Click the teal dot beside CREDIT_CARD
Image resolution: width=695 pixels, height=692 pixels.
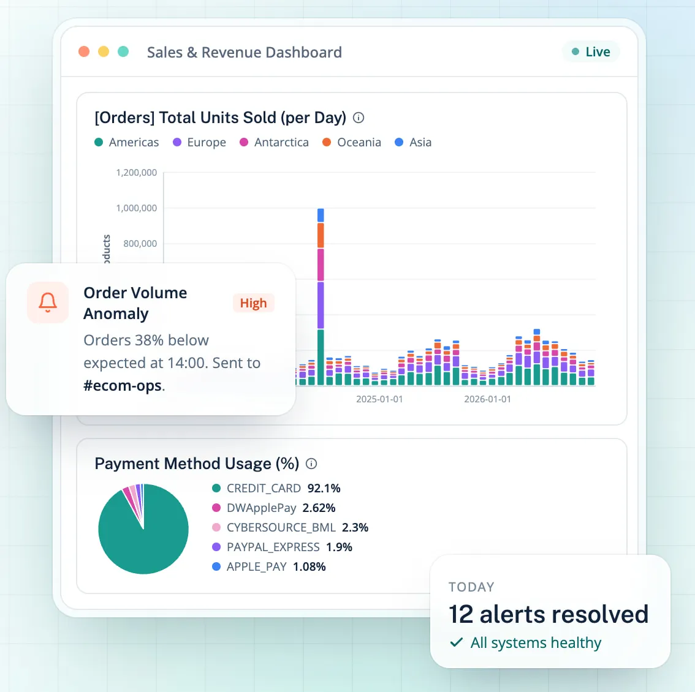click(x=216, y=488)
